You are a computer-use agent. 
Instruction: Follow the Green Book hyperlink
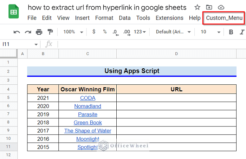coord(88,123)
